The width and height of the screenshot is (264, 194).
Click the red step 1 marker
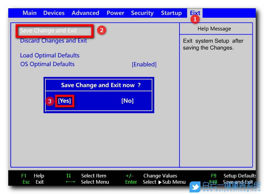[194, 19]
